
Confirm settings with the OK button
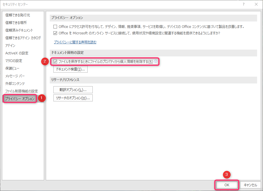[227, 185]
